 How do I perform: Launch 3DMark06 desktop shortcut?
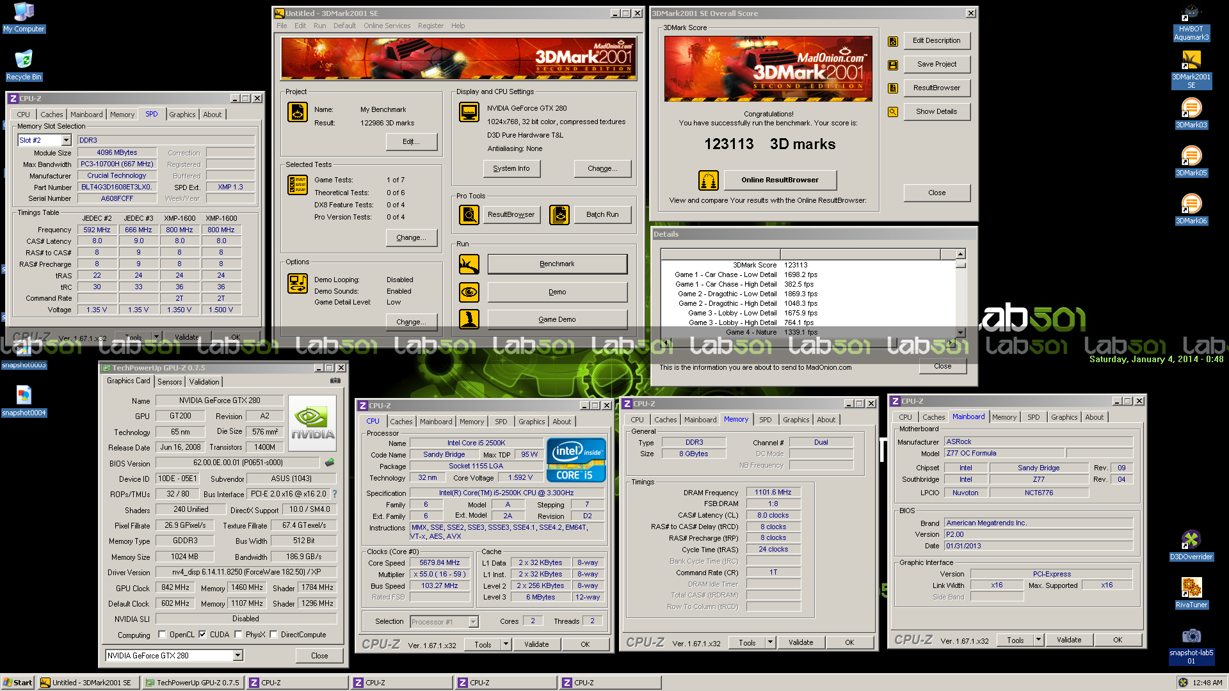(x=1191, y=210)
